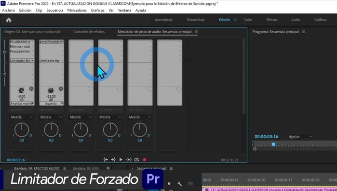Click the -23,00 dB effect parameter knob
This screenshot has height=191, width=337.
51,90
